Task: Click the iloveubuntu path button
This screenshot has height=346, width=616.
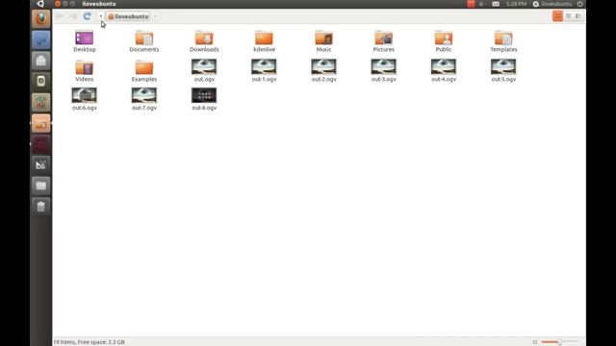Action: tap(128, 16)
